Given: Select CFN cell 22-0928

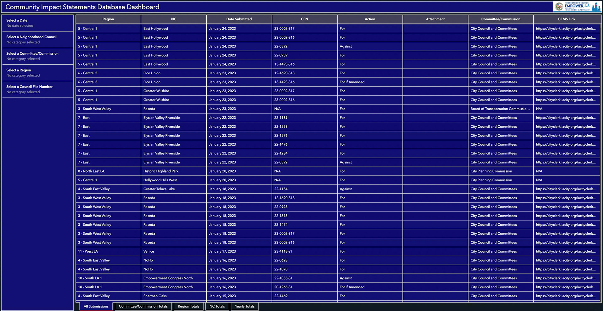Looking at the screenshot, I should [304, 207].
